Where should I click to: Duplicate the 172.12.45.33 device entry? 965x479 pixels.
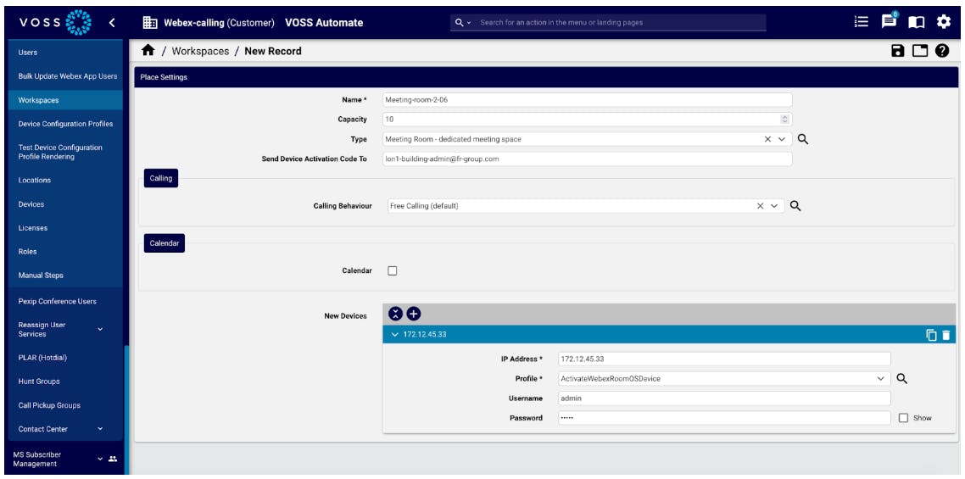[x=931, y=335]
